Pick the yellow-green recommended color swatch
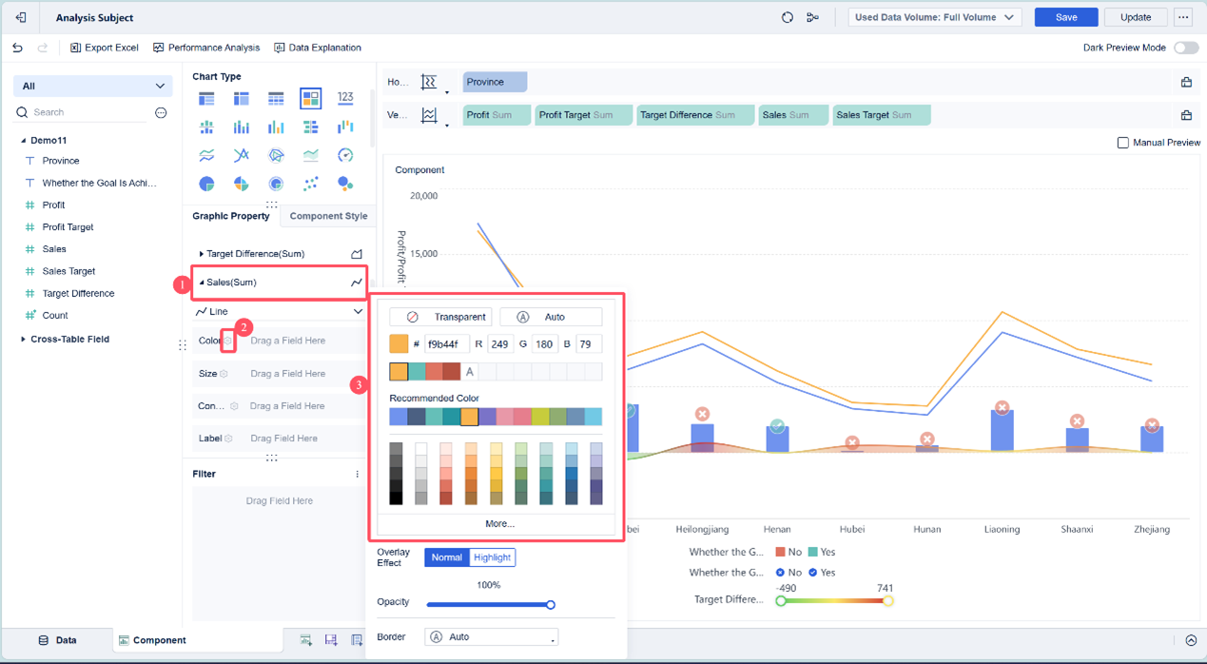The width and height of the screenshot is (1207, 664). pos(540,417)
